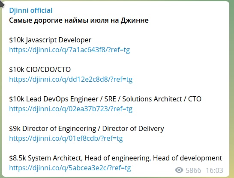Open the Javascript Developer link 7a1ac643f8
This screenshot has height=178, width=234.
tap(69, 50)
